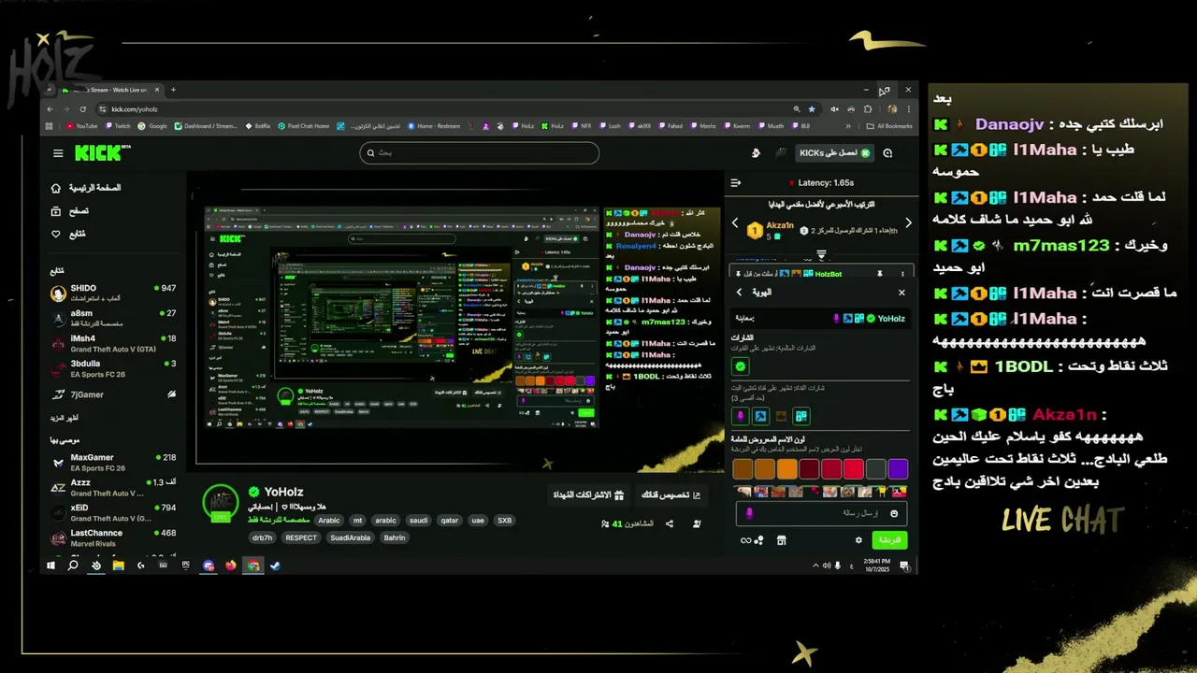Collapse the chat panel with the arrow-lines icon
Viewport: 1197px width, 673px height.
point(736,182)
